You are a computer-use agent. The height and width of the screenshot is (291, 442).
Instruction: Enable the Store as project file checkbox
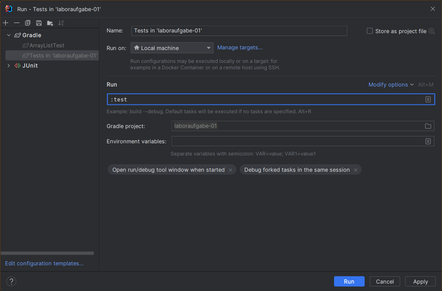coord(370,31)
